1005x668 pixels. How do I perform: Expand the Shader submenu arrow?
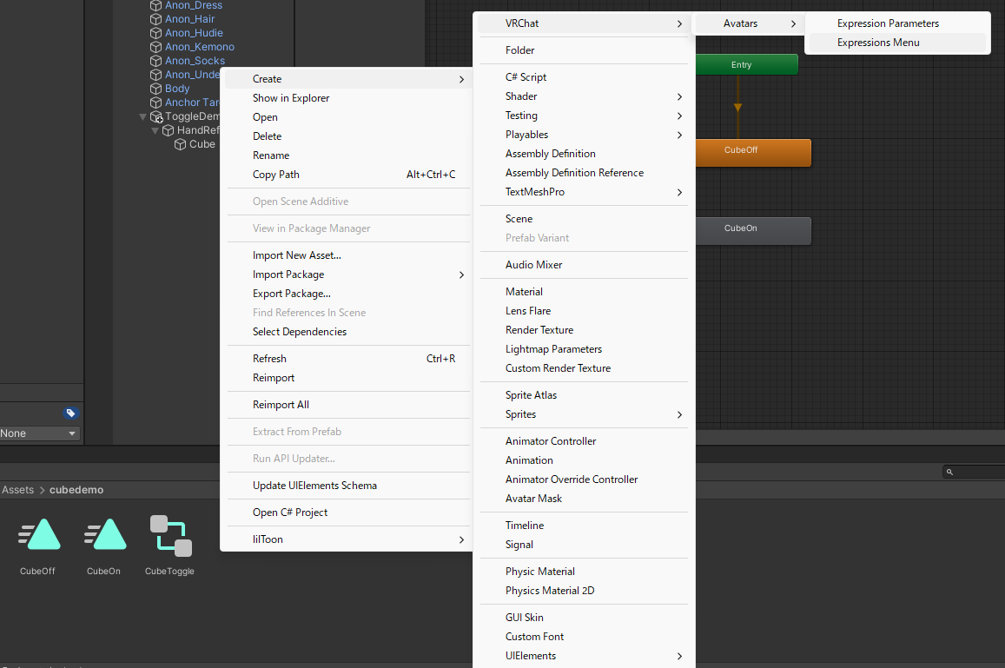pyautogui.click(x=679, y=96)
